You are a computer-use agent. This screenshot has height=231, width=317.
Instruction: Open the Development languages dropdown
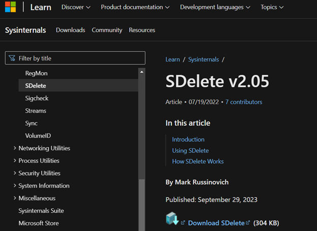point(215,7)
